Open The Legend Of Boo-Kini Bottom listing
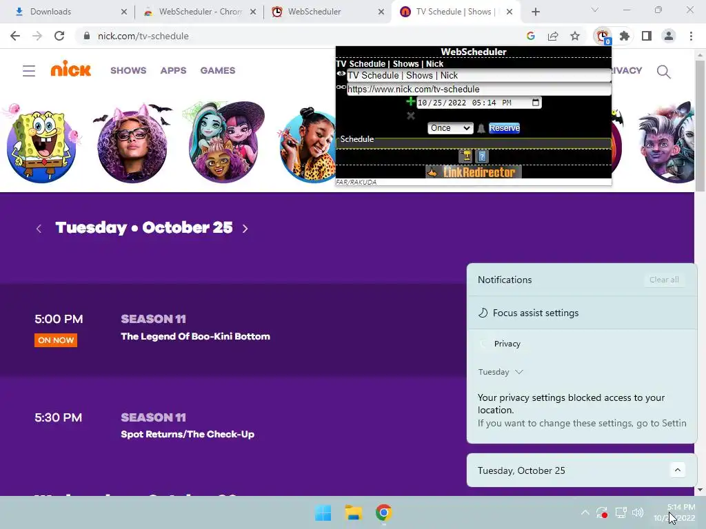The width and height of the screenshot is (706, 529). tap(195, 336)
